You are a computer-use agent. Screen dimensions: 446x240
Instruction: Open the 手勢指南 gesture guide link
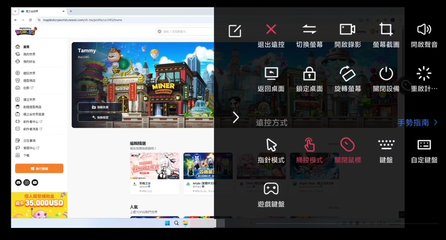pos(418,123)
